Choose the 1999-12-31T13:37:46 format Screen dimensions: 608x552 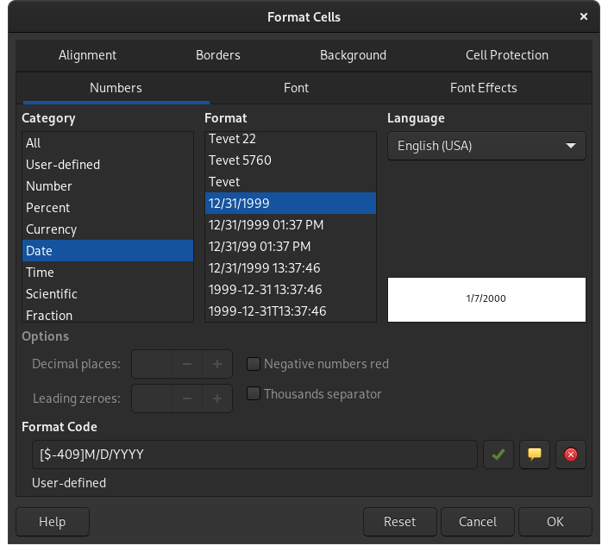click(x=291, y=311)
